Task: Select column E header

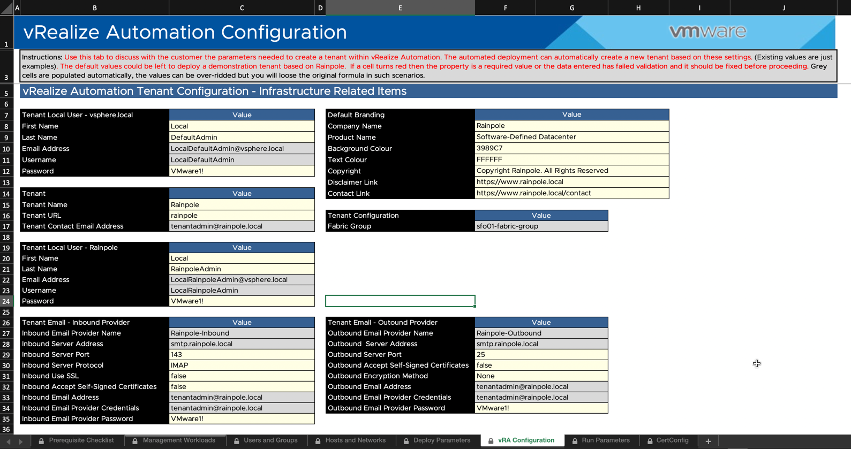Action: point(400,7)
